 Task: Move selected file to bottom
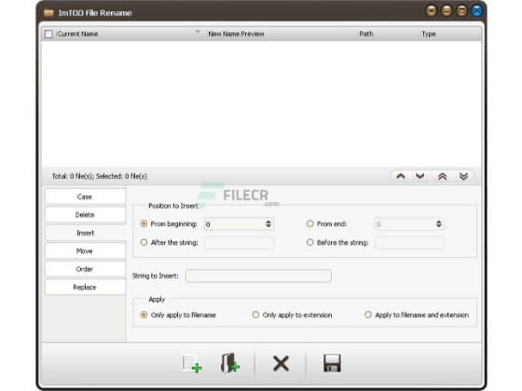[463, 176]
